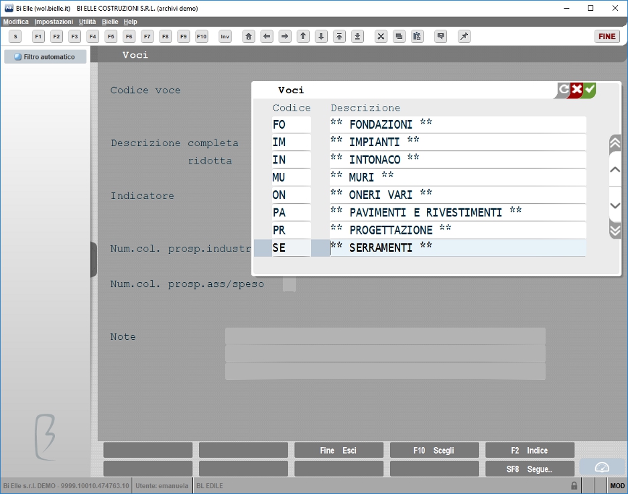Screen dimensions: 628x494
Task: Click the pin toolbar icon
Action: point(464,36)
